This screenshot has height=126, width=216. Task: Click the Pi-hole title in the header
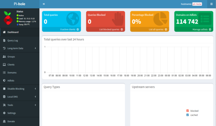pyautogui.click(x=20, y=4)
